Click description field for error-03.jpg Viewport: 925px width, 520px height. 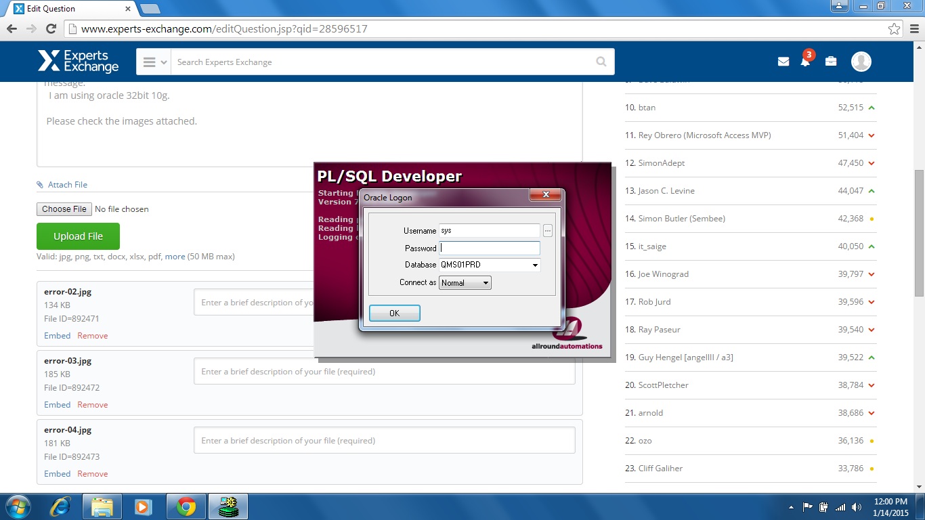pos(385,371)
